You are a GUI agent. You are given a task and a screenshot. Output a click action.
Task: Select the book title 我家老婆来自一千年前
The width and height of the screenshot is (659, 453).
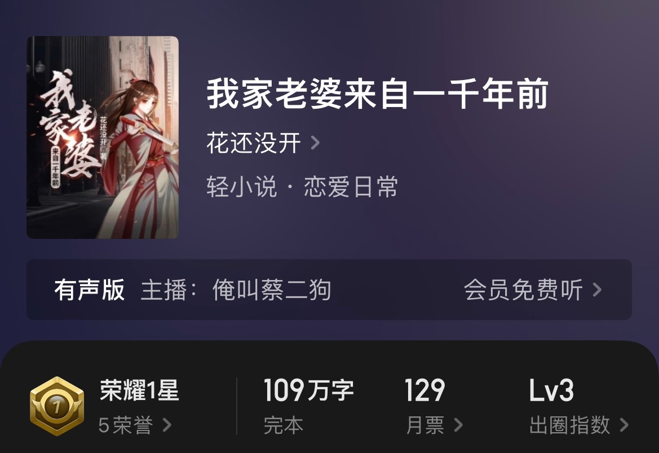[x=377, y=94]
